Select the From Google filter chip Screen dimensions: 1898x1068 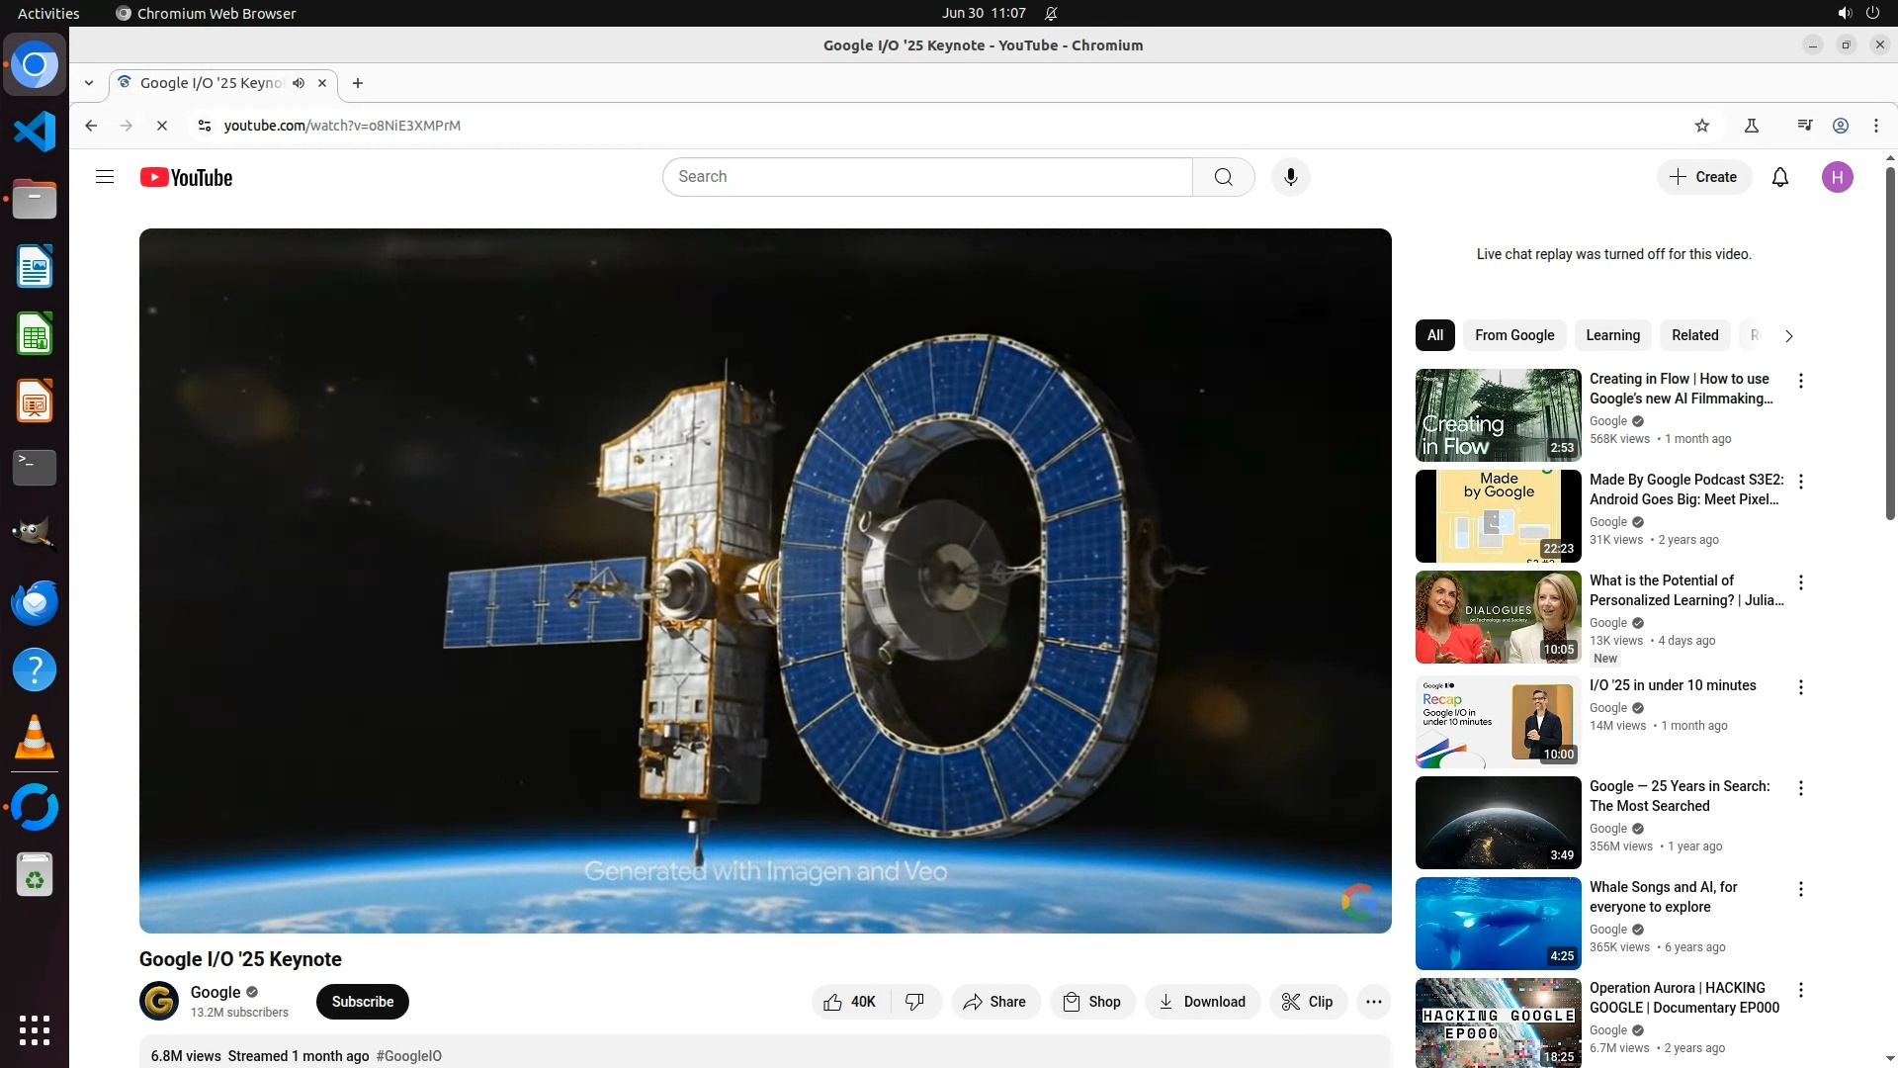[x=1513, y=335]
